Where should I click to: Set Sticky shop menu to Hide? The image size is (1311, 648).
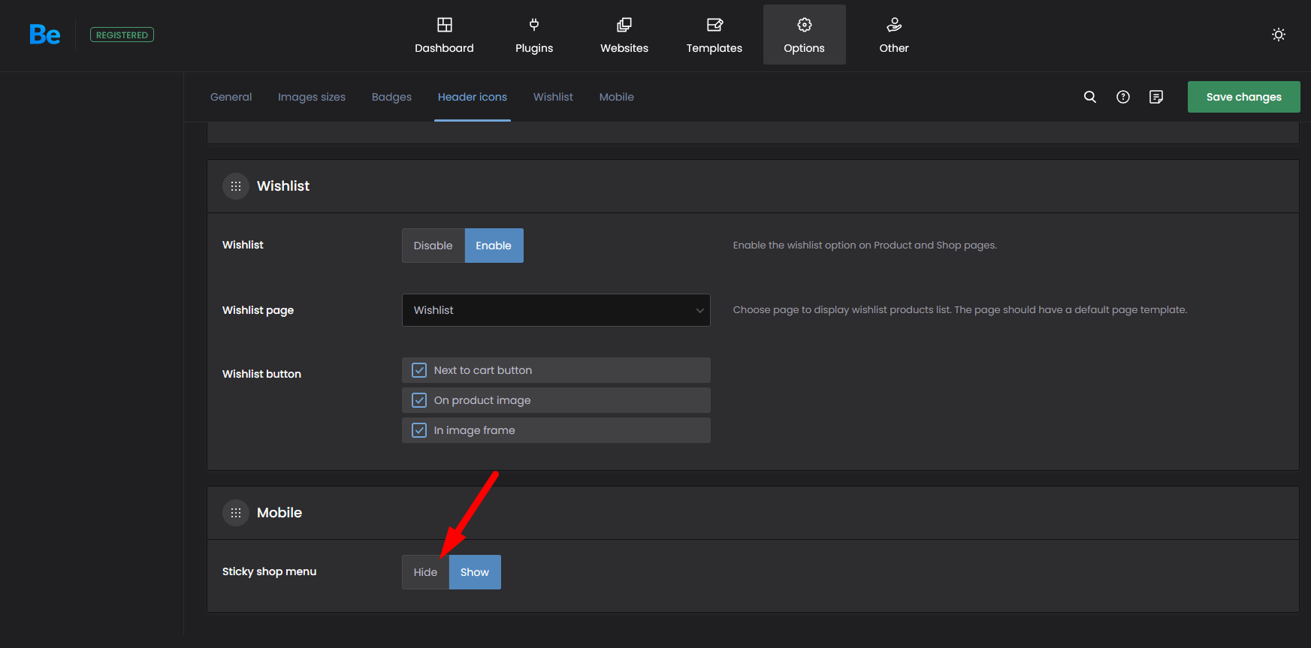pyautogui.click(x=425, y=572)
